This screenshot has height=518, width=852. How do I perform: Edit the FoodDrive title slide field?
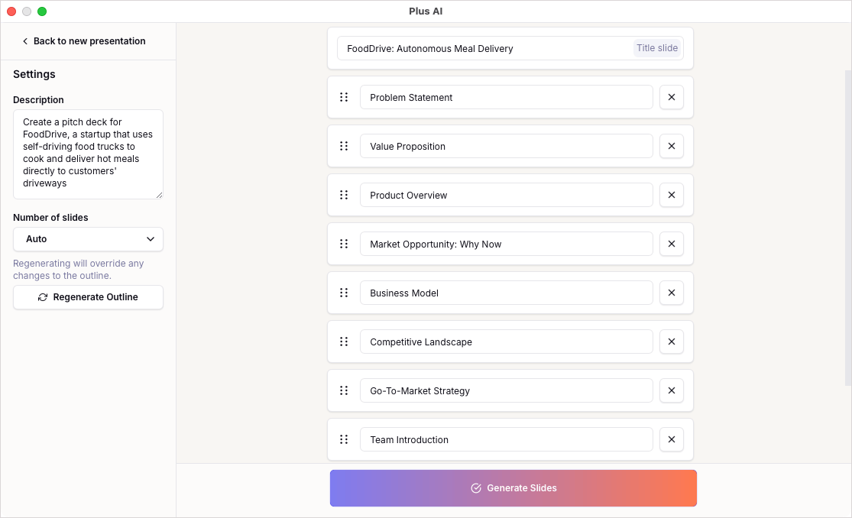[510, 48]
